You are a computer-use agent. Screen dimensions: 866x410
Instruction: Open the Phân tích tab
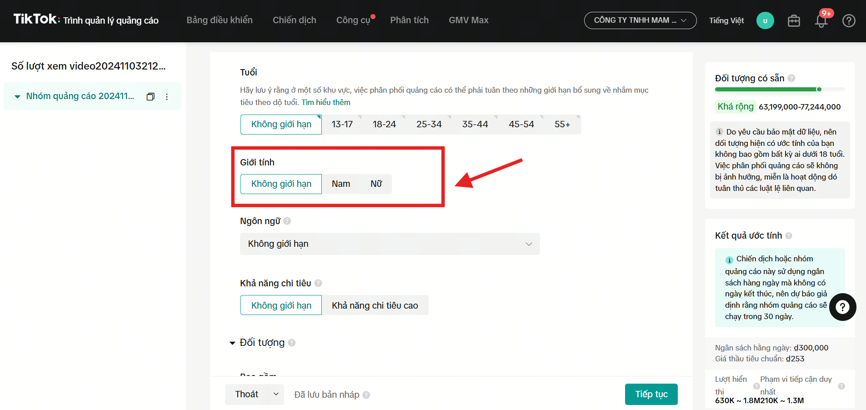(409, 20)
